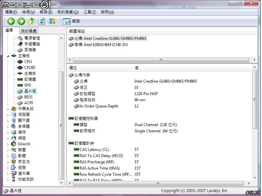This screenshot has width=262, height=196.
Task: Select the BIOS tree item
Action: tap(25, 97)
